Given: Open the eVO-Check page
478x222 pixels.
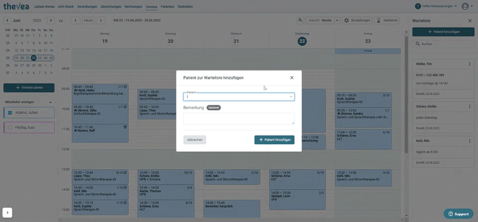Looking at the screenshot, I should click(x=66, y=6).
